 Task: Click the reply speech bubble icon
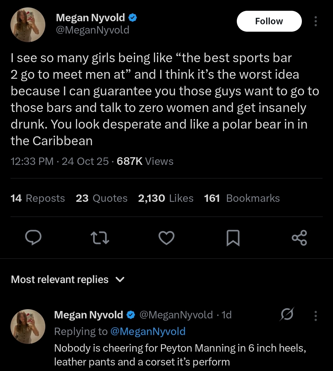tap(33, 238)
